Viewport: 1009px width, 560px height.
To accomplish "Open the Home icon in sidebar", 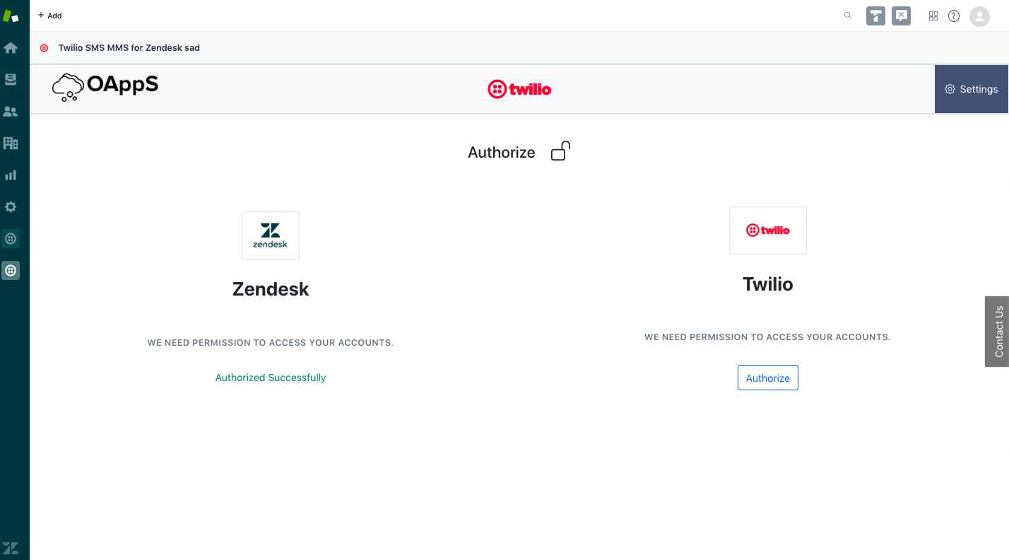I will pos(11,48).
